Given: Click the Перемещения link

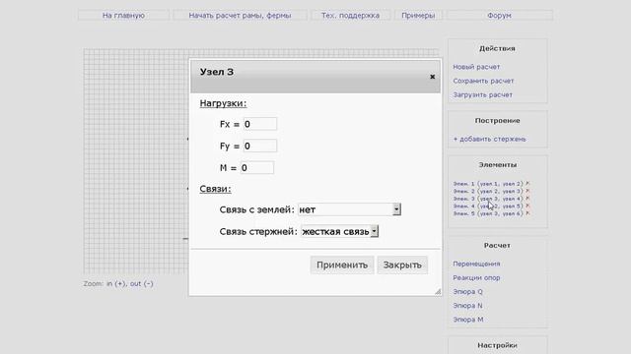Looking at the screenshot, I should tap(476, 264).
